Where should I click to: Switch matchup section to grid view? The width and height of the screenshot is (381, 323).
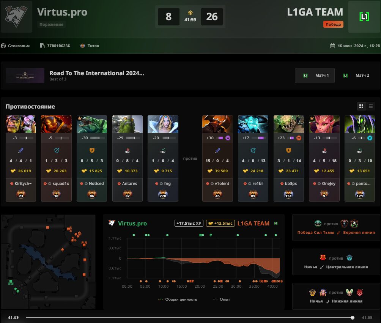point(361,106)
